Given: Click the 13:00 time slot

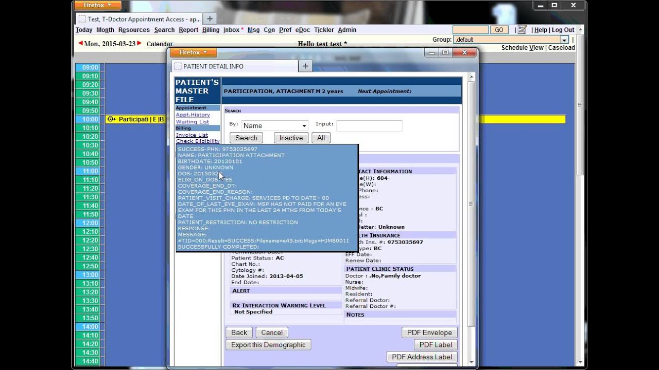Looking at the screenshot, I should coord(90,275).
